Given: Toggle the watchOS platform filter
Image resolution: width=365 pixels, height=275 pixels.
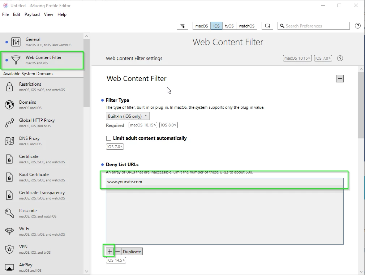Looking at the screenshot, I should [x=246, y=26].
